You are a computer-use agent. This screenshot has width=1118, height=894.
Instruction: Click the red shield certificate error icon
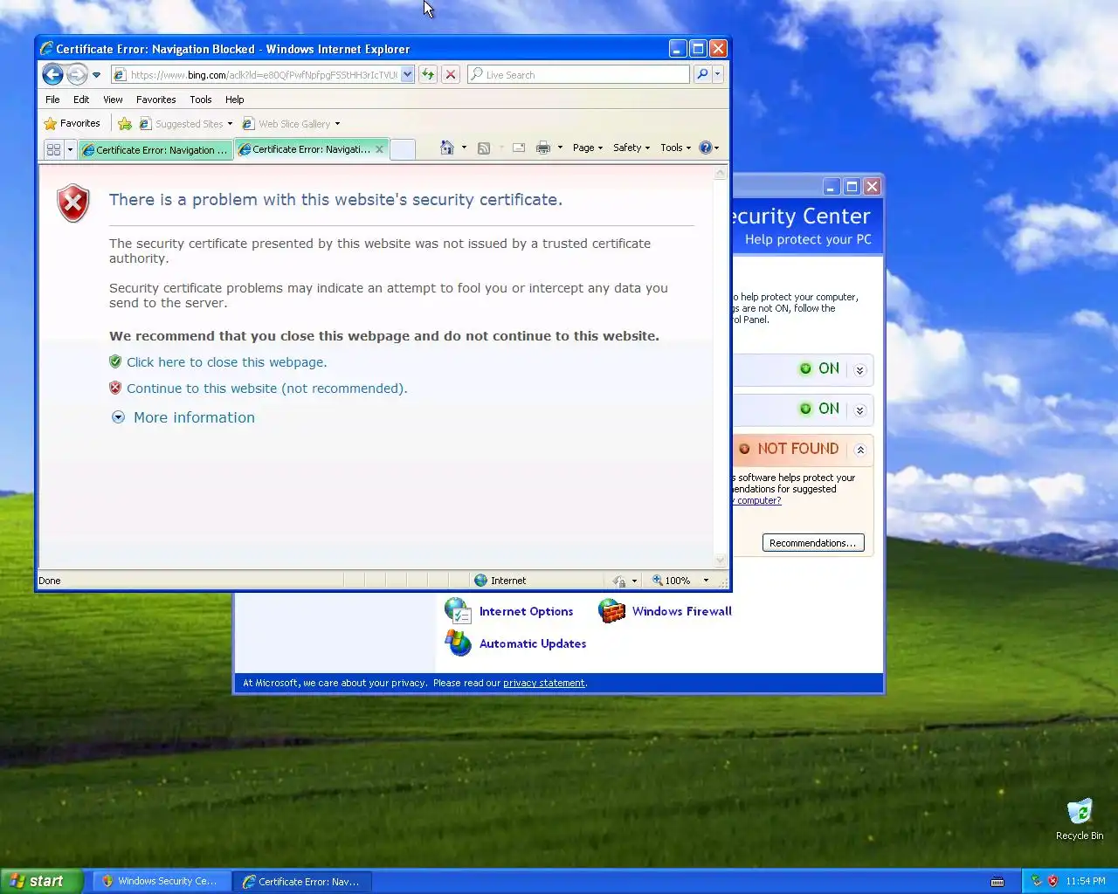[73, 203]
